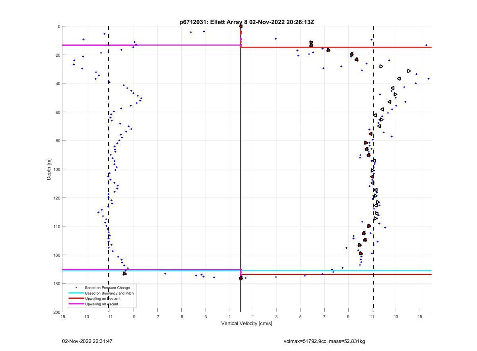477x351 pixels.
Task: Click the plot title 'p6712031: Ellett Array 8'
Action: (x=213, y=22)
